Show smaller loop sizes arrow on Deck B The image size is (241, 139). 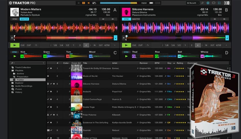[162, 45]
